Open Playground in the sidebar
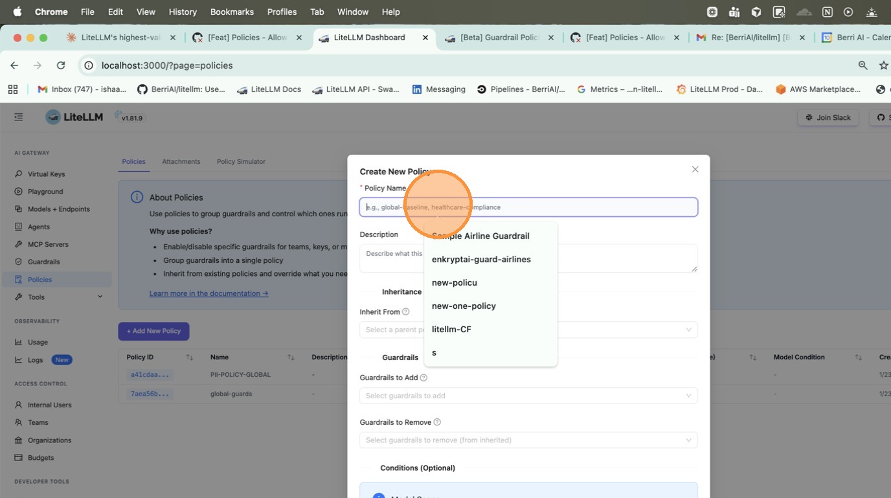This screenshot has height=498, width=891. coord(45,192)
